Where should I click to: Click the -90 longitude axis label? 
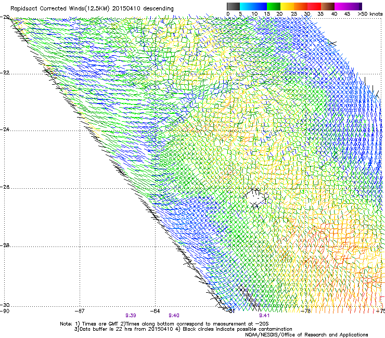pyautogui.click(x=5, y=311)
